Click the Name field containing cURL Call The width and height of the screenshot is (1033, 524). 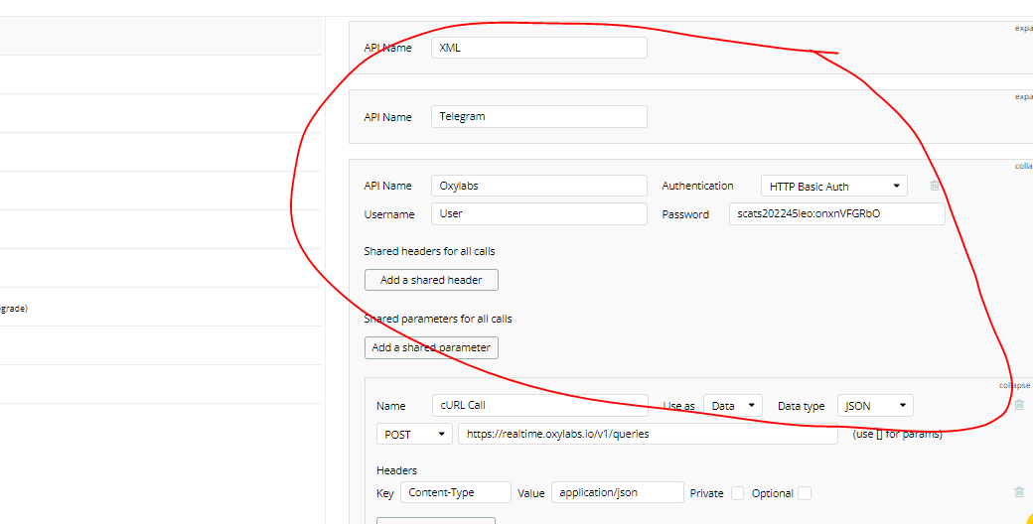click(540, 406)
